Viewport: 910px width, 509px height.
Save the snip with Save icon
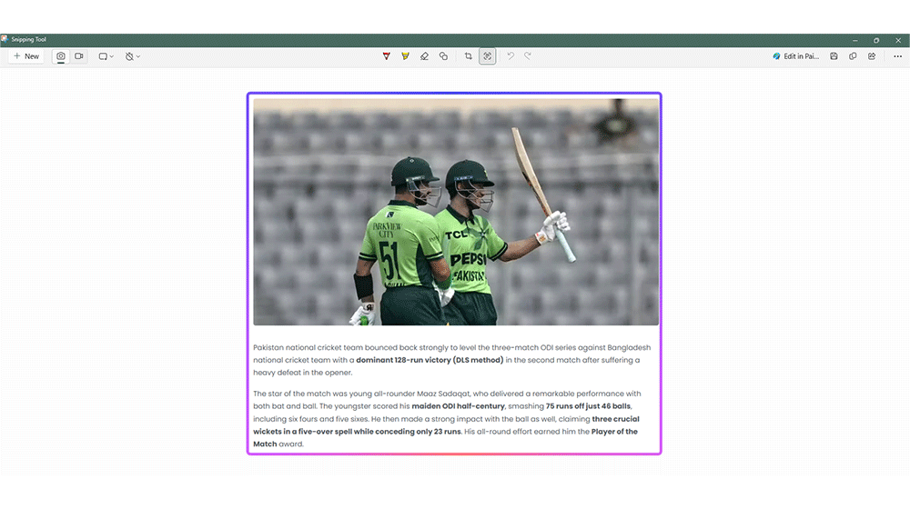(834, 56)
